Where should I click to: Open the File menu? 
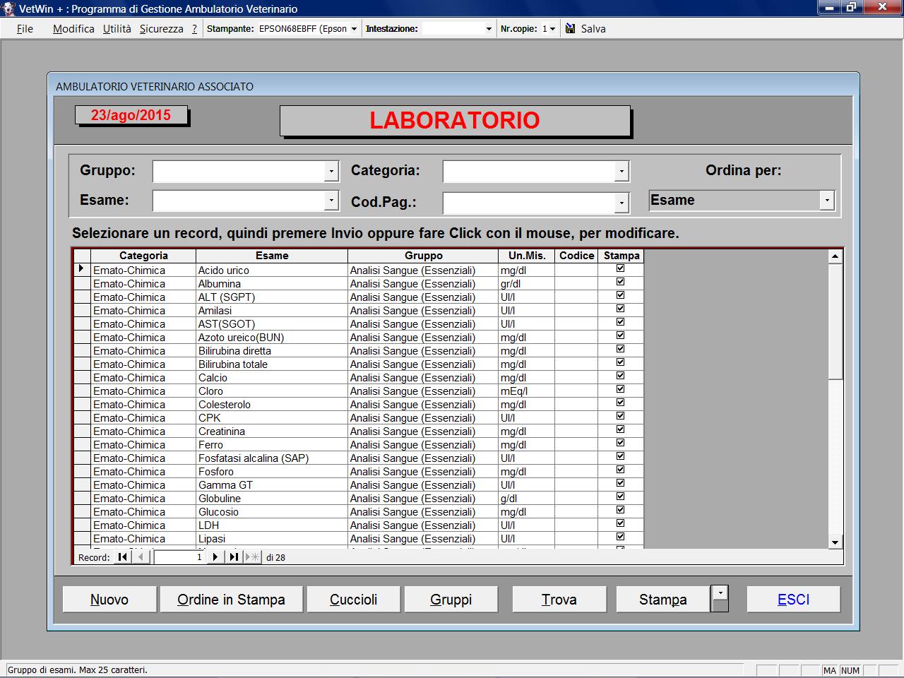pyautogui.click(x=25, y=29)
